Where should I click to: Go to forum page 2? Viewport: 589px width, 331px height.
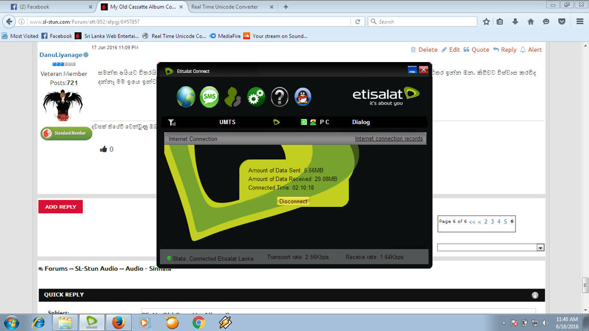[485, 222]
